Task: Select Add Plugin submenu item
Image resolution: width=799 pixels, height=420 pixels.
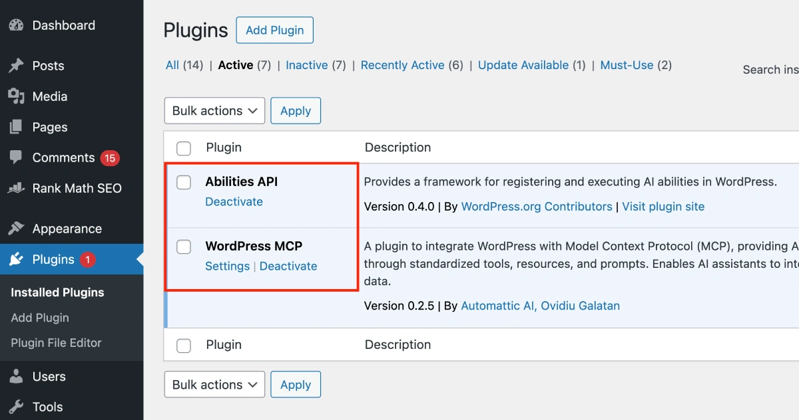Action: point(40,318)
